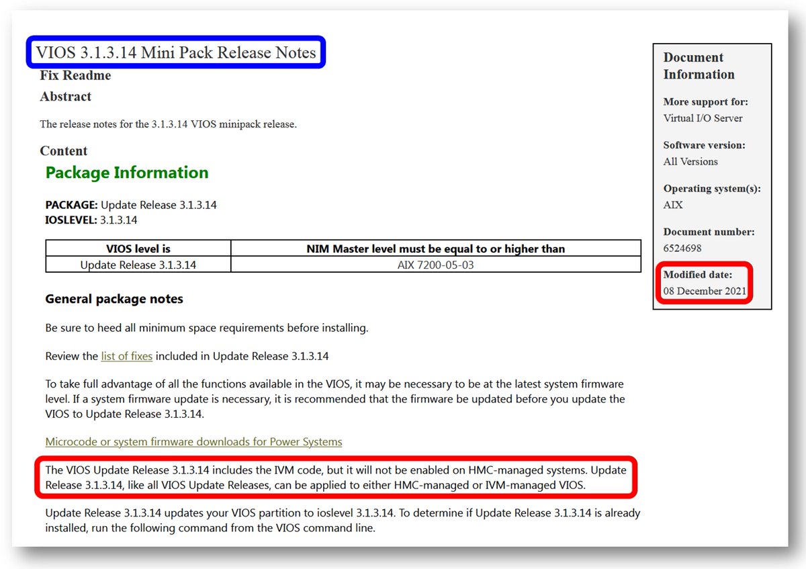The height and width of the screenshot is (569, 806).
Task: Click the green "Package Information" heading
Action: coord(126,173)
